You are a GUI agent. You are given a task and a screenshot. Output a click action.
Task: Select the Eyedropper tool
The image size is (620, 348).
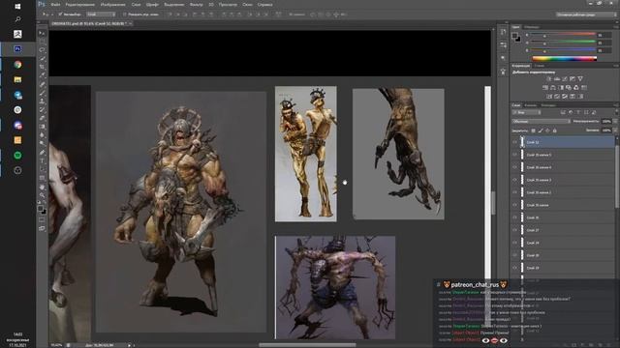point(42,75)
